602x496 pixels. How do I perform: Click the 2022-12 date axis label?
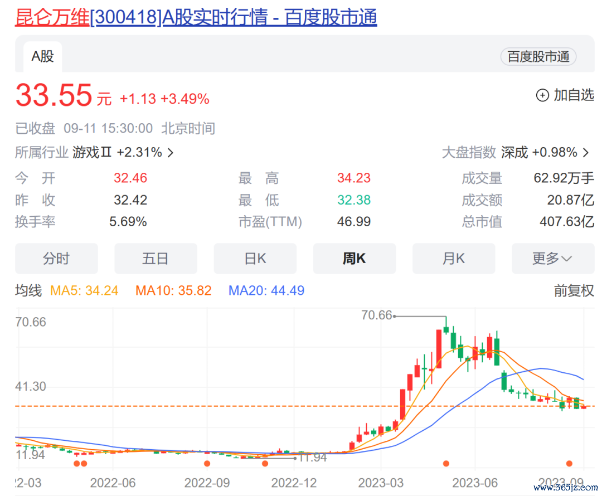[x=294, y=483]
